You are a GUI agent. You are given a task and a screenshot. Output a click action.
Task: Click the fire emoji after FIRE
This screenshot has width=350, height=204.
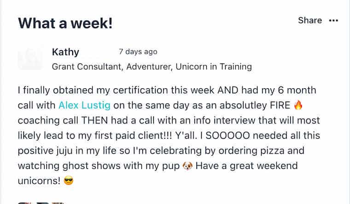point(298,105)
